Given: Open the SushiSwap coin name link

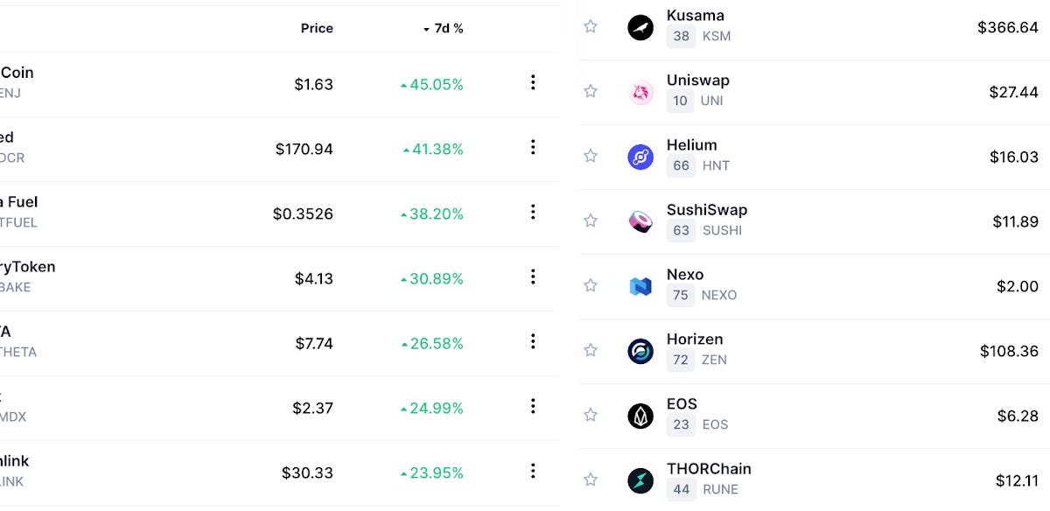Looking at the screenshot, I should pyautogui.click(x=707, y=209).
